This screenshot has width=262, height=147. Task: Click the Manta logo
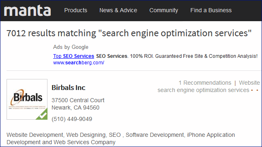pos(27,11)
